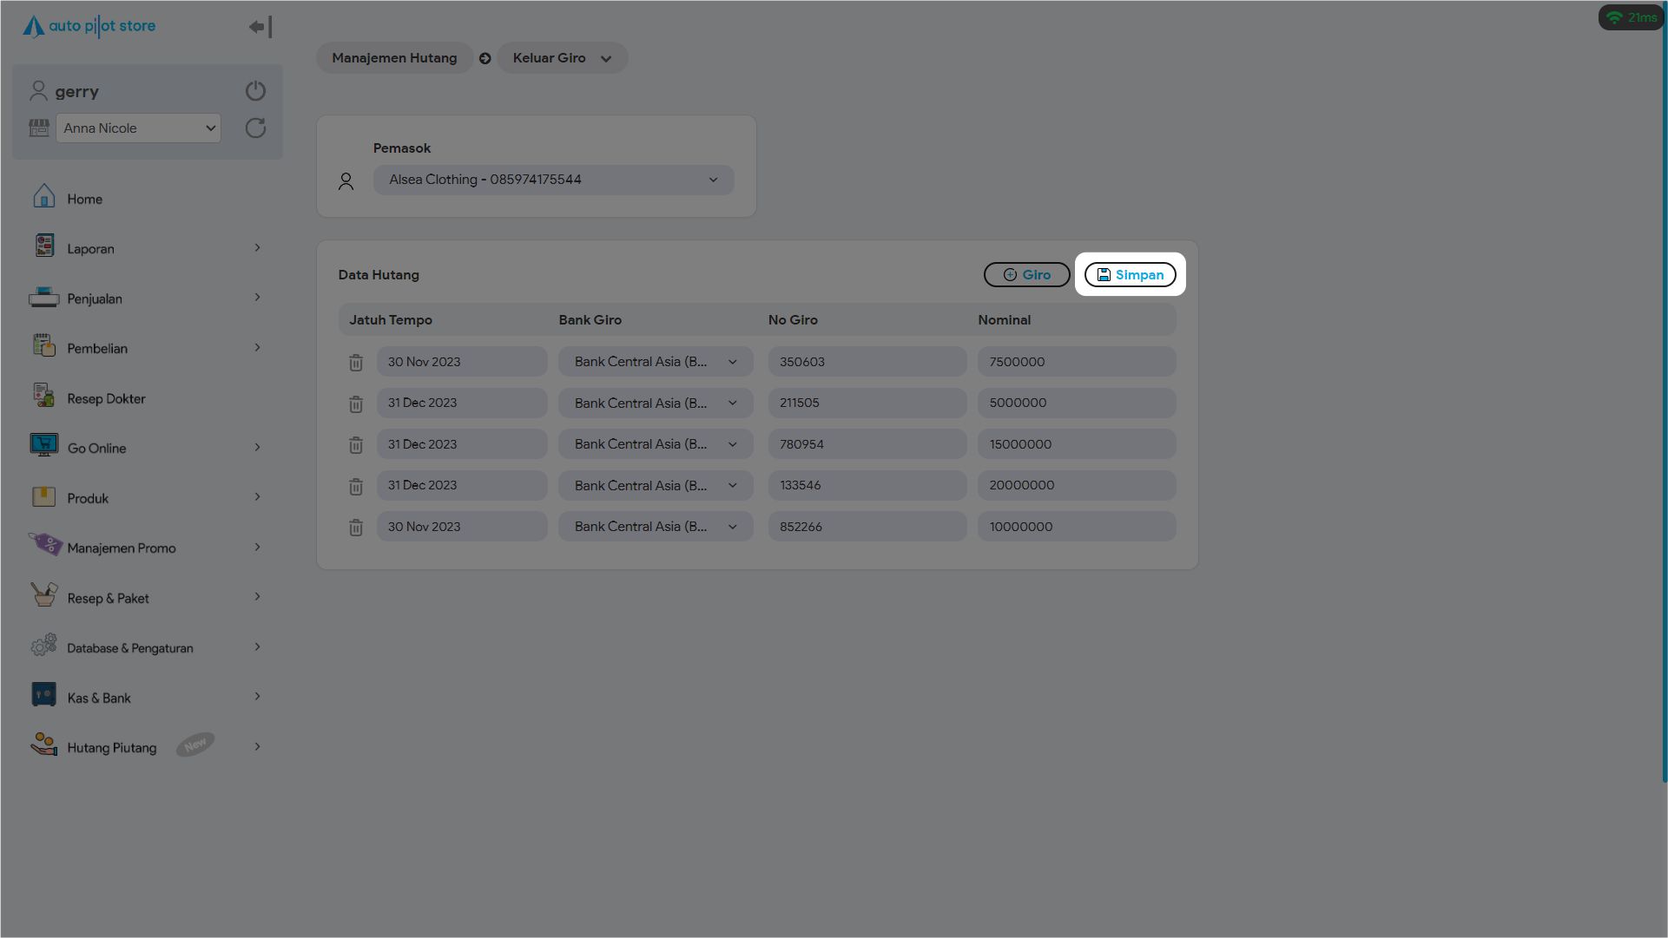Delete the giro row numbered 350603
This screenshot has width=1668, height=938.
click(x=356, y=363)
